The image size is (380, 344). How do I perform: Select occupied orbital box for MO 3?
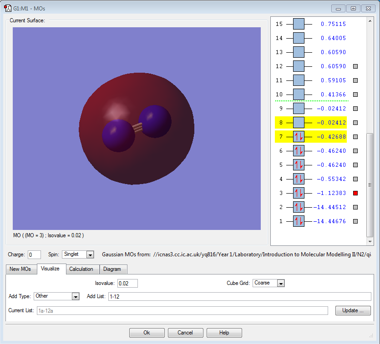click(x=299, y=193)
